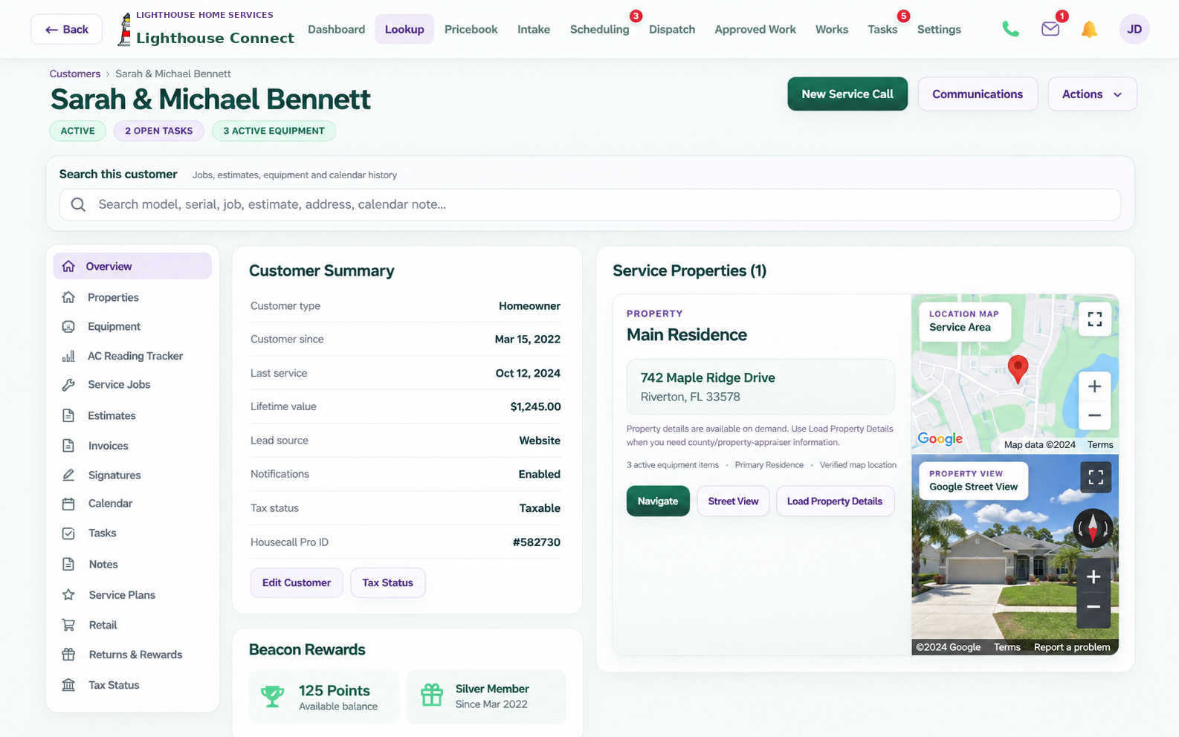Open the JD user avatar menu
The width and height of the screenshot is (1179, 737).
[x=1134, y=29]
